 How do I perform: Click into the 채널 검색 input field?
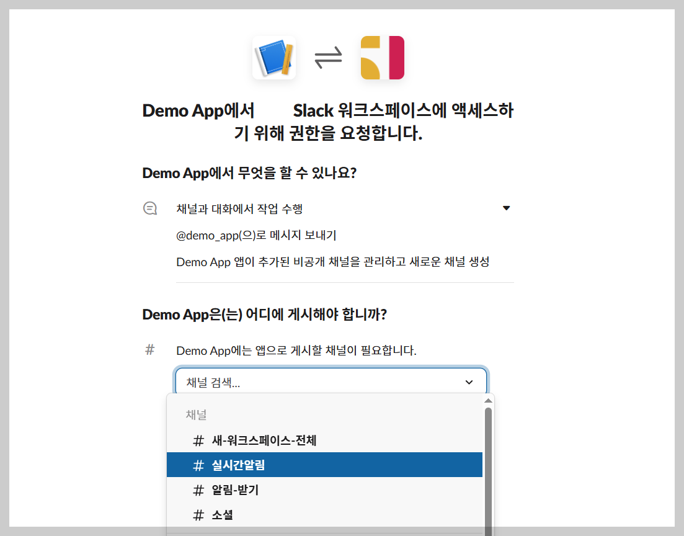click(332, 382)
